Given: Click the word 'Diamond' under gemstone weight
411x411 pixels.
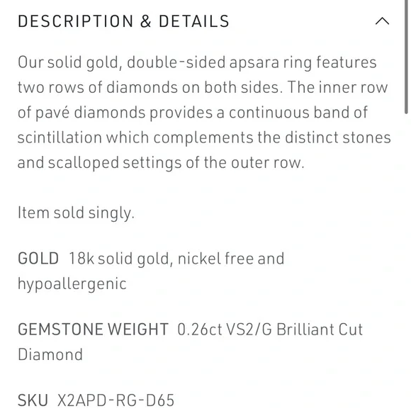Looking at the screenshot, I should (x=50, y=354).
